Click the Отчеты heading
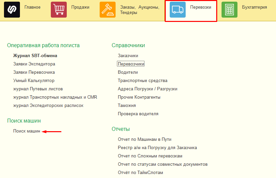276x178 pixels. (121, 129)
